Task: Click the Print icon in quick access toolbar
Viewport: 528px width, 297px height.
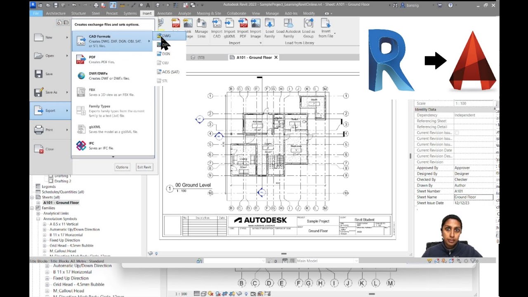Action: [x=96, y=5]
